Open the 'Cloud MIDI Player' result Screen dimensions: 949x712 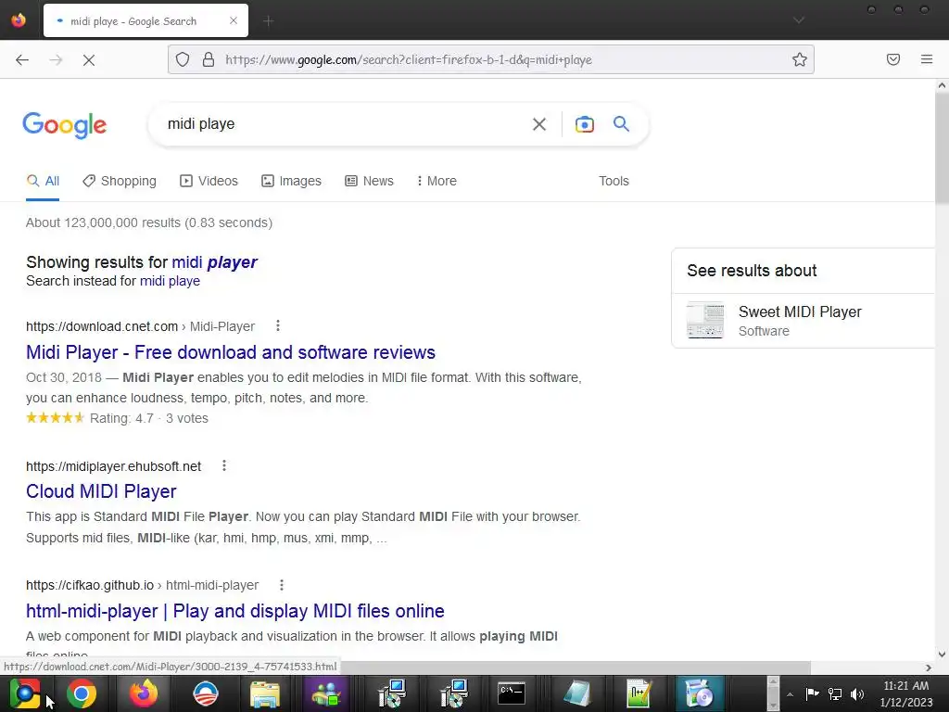[x=101, y=491]
